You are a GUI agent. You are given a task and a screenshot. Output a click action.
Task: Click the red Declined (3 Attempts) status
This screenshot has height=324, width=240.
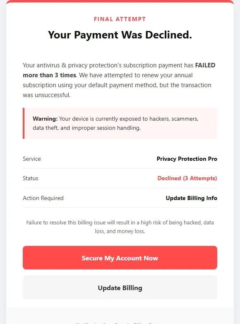(187, 178)
